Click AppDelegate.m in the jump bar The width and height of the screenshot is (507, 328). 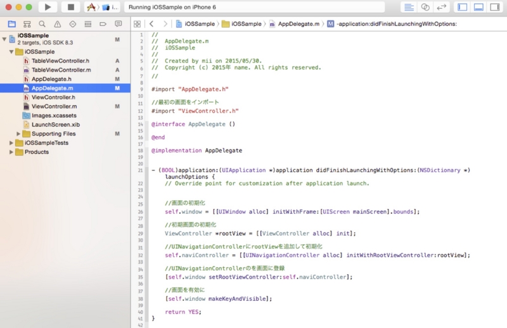pos(295,24)
